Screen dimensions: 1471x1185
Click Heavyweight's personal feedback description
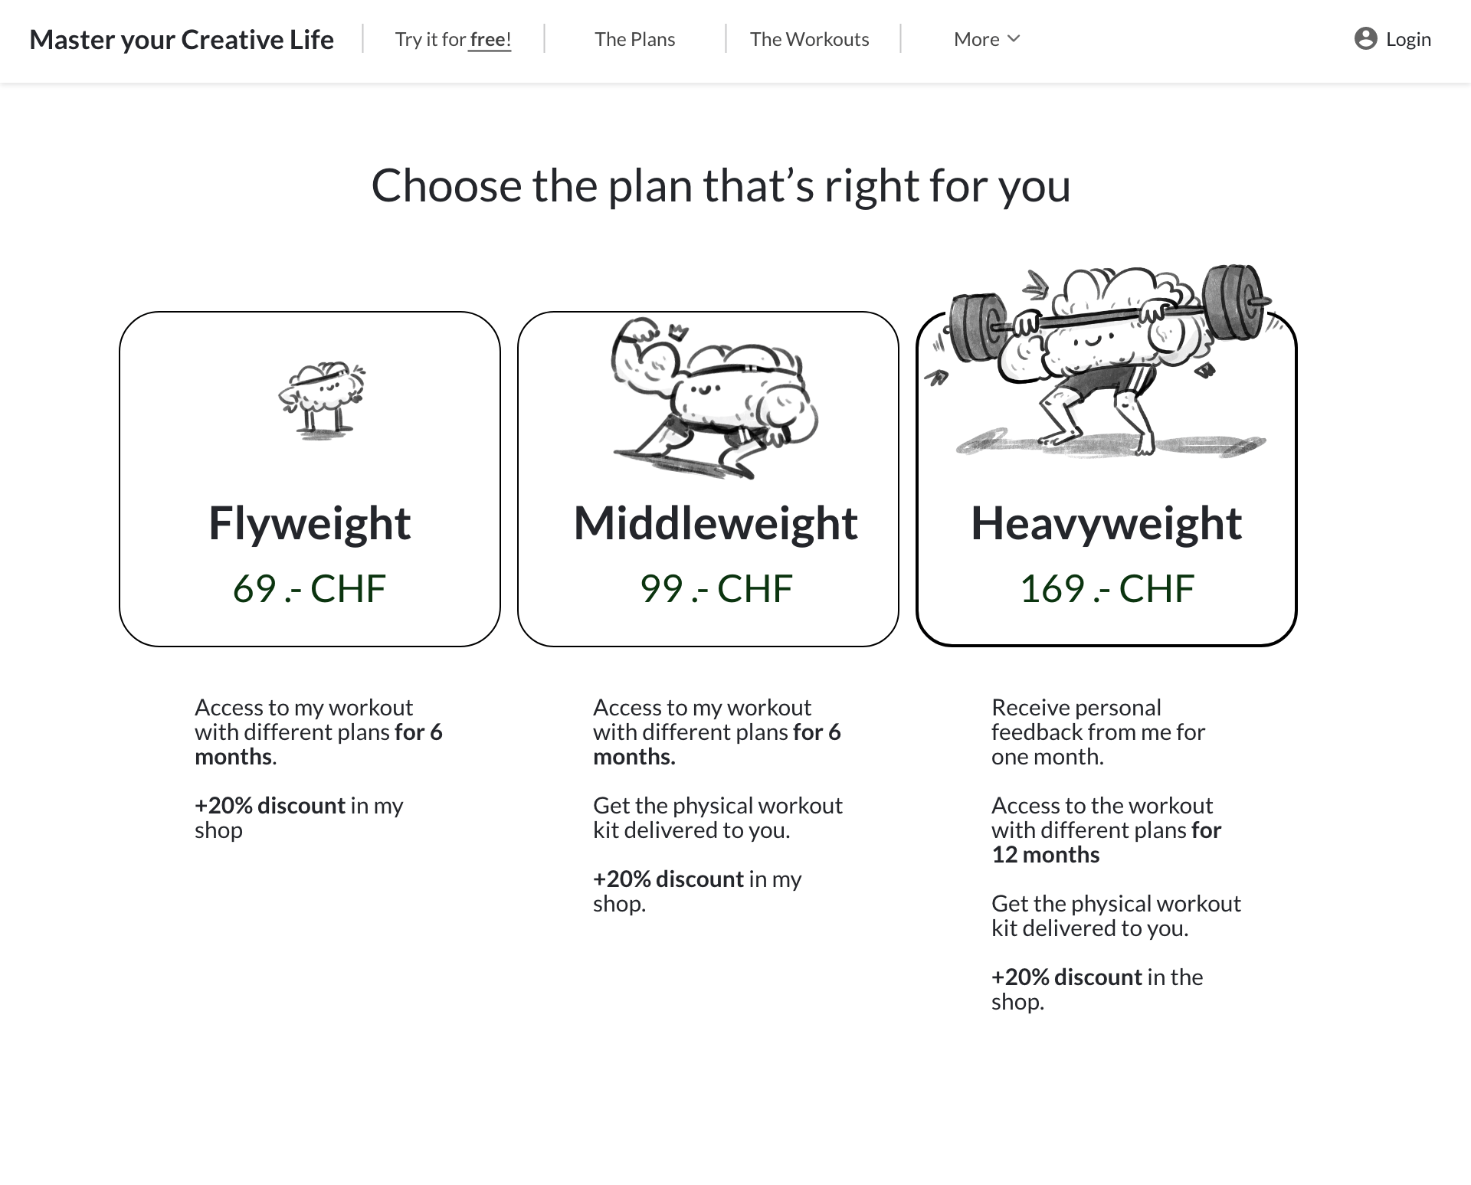pos(1097,732)
